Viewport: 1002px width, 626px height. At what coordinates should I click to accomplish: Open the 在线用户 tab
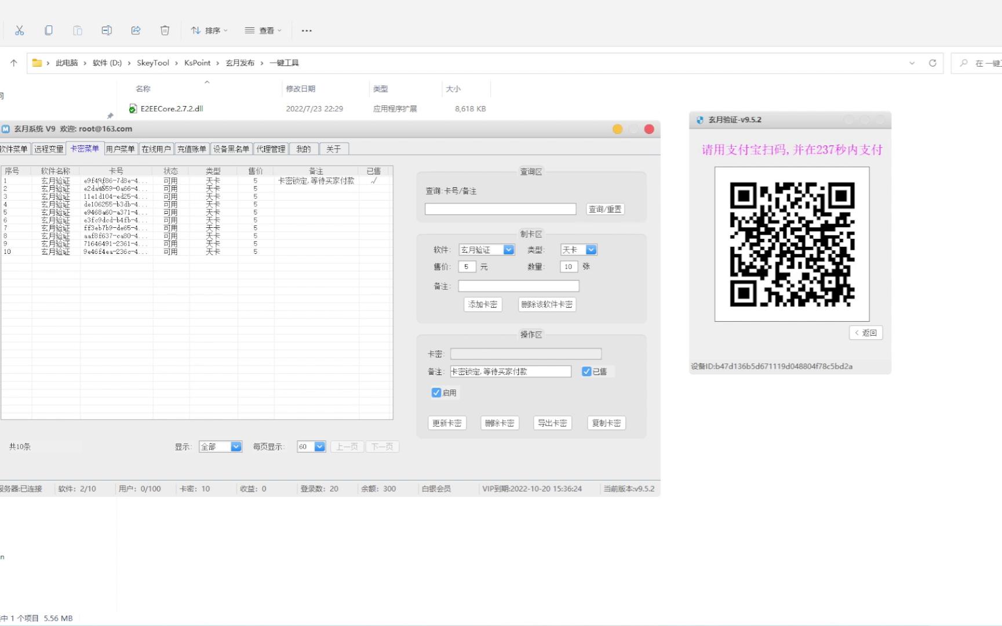156,149
